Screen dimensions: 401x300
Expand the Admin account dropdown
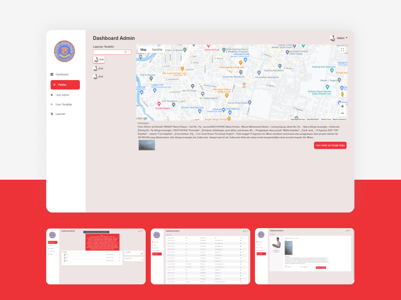[339, 38]
